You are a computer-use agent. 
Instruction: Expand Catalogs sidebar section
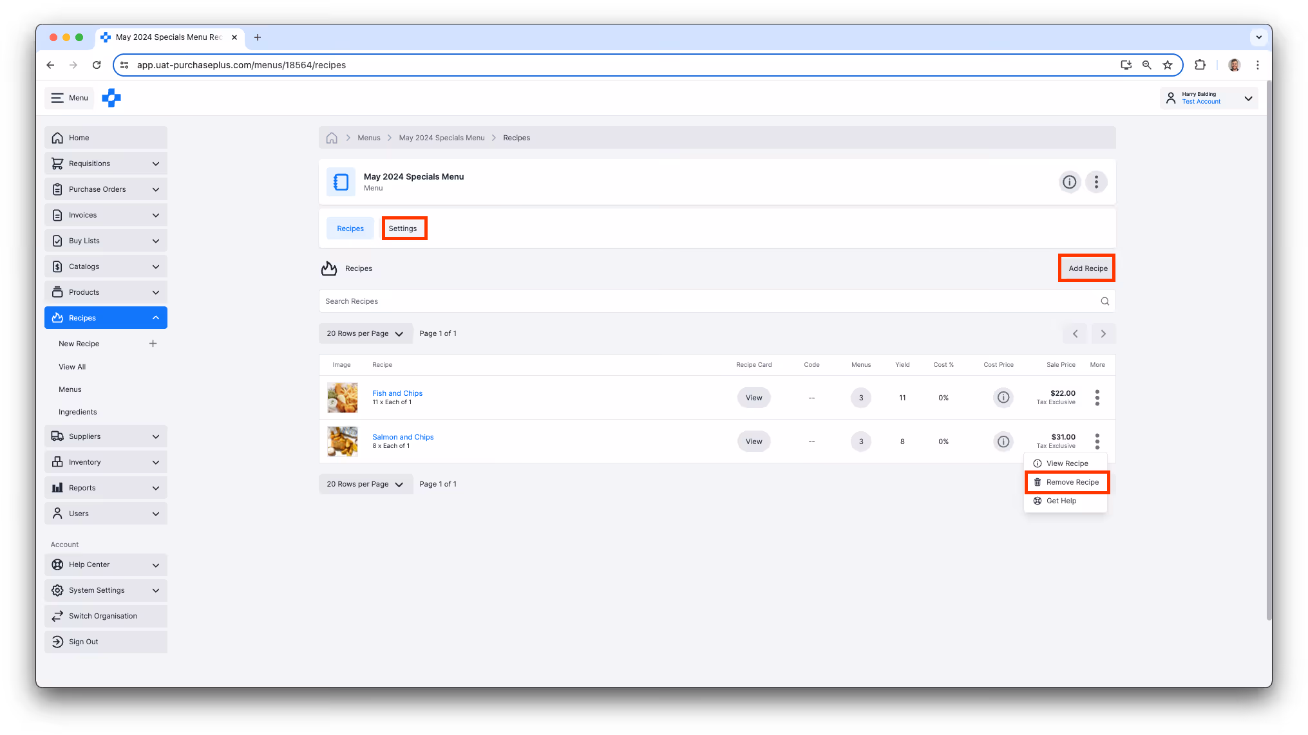click(x=106, y=266)
